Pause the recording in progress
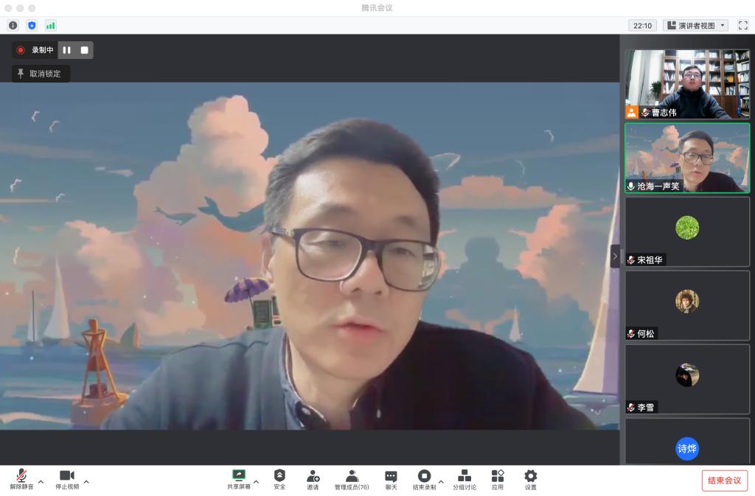 pyautogui.click(x=67, y=50)
